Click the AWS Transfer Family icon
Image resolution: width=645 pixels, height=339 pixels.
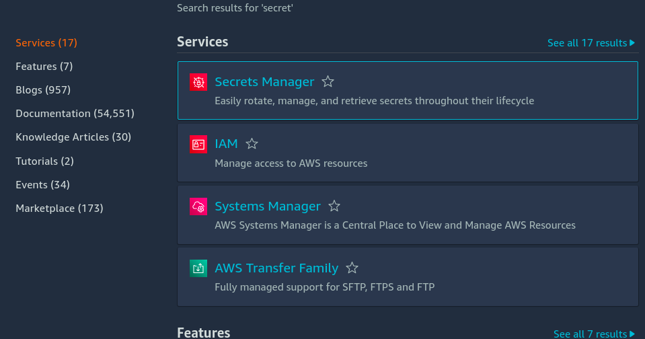(198, 268)
